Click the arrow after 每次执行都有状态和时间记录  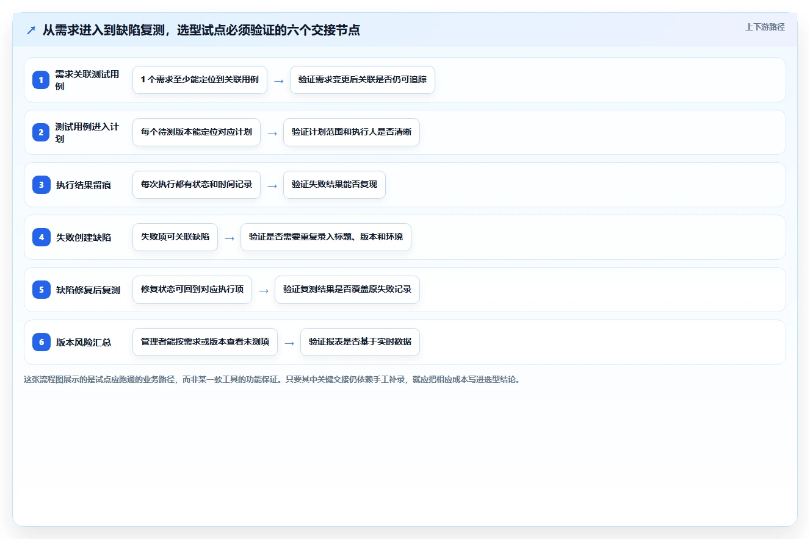tap(272, 185)
